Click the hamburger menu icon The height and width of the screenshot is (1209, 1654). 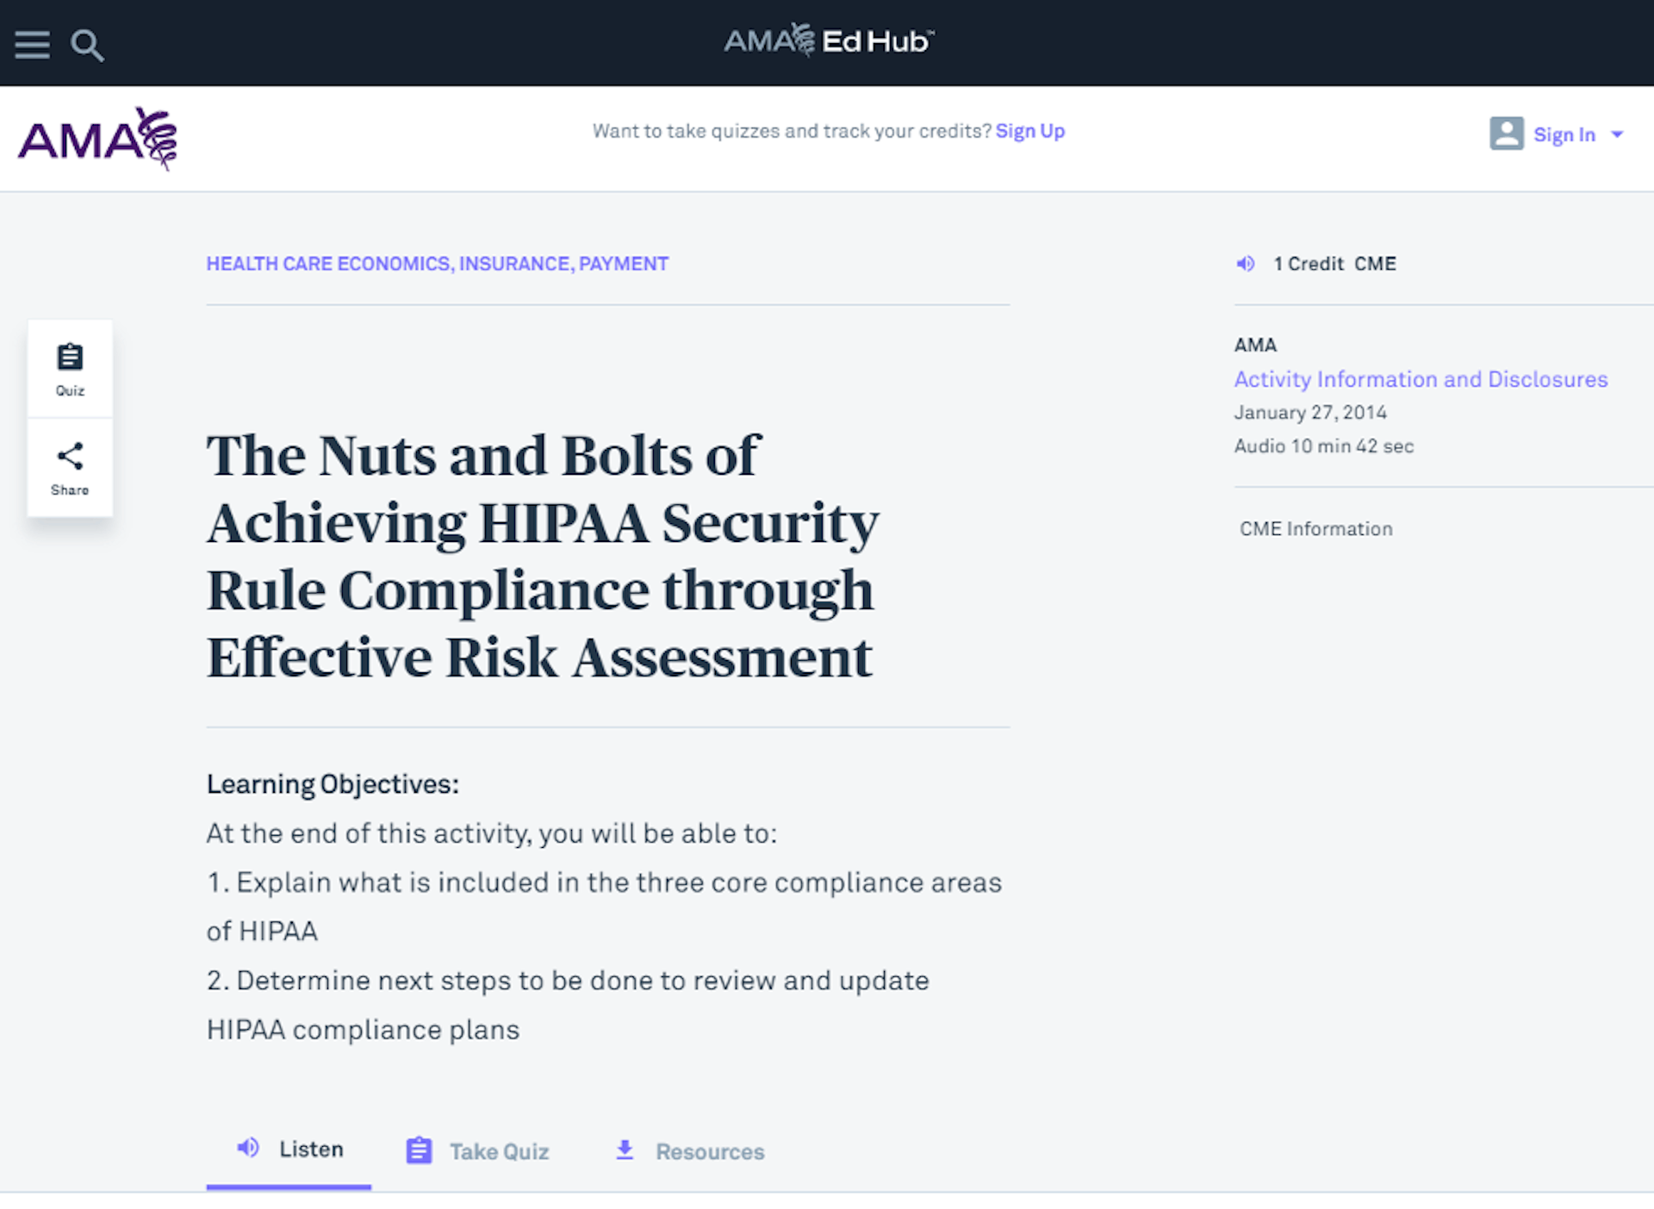(32, 44)
